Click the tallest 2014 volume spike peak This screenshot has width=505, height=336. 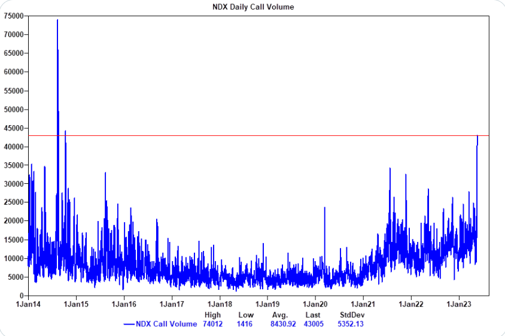57,20
